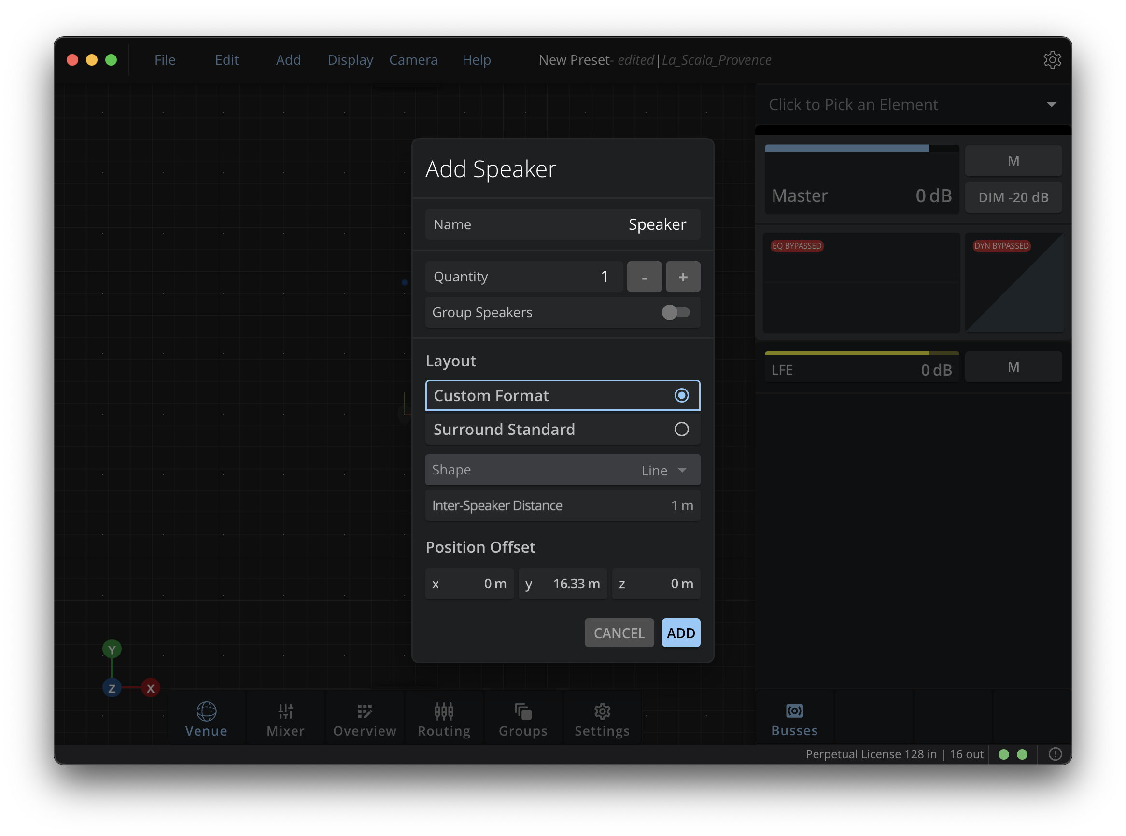Select the Custom Format radio option

tap(681, 395)
